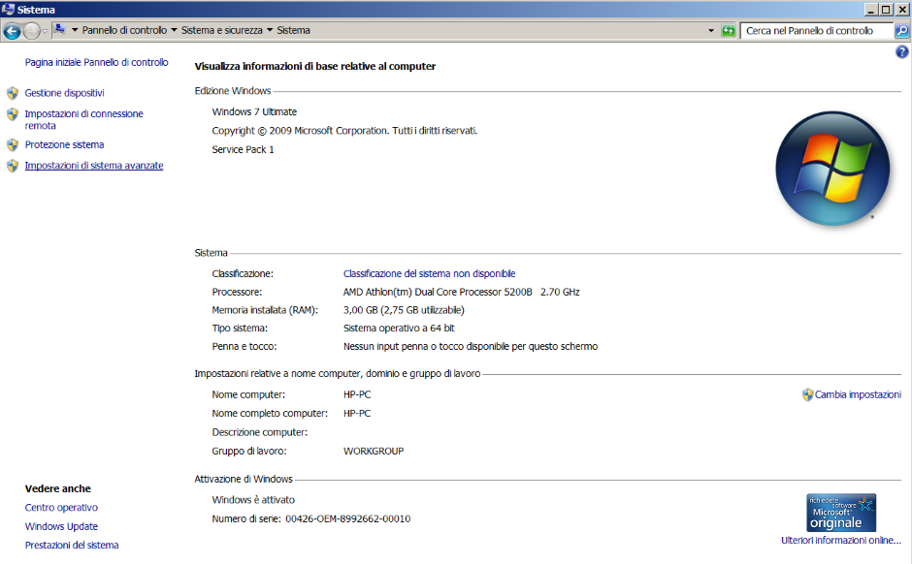The height and width of the screenshot is (564, 912).
Task: Go back with the blue Back arrow
Action: [x=12, y=31]
